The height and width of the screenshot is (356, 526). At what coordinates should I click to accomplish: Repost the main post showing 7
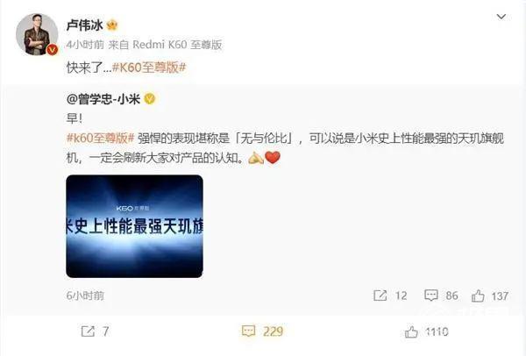click(96, 331)
